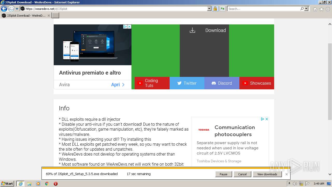
Task: Click the security lock icon in address bar
Action: (215, 9)
